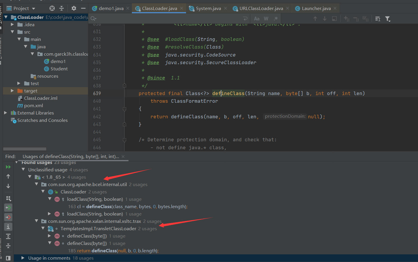Collapse TemplatesImpl.TransletClassLoader node

coord(43,228)
